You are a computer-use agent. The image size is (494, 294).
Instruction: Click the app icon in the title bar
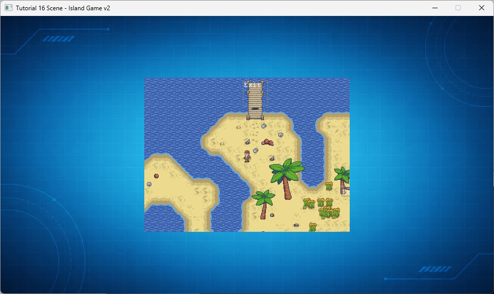pyautogui.click(x=9, y=8)
